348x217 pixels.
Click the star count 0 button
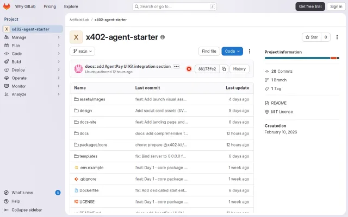tap(326, 37)
